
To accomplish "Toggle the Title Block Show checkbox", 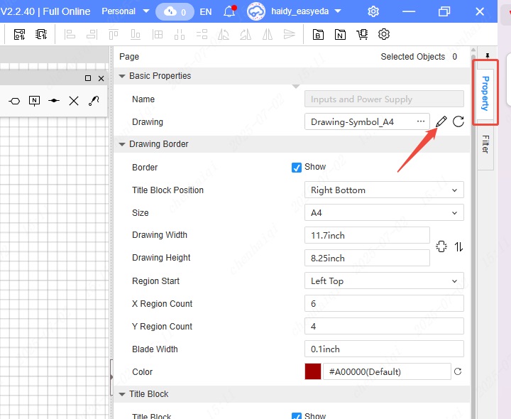I will click(297, 416).
